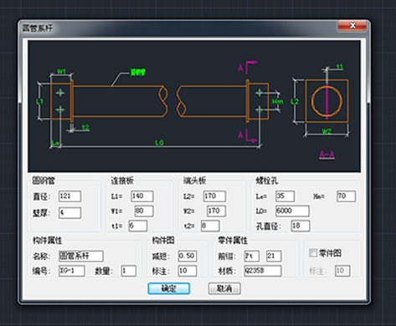Click the 直径 field showing 121
The image size is (396, 326).
(69, 196)
